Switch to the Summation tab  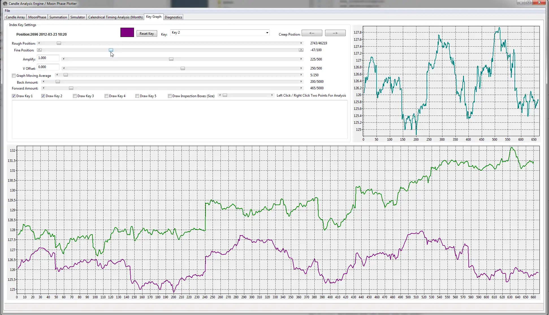pyautogui.click(x=58, y=17)
